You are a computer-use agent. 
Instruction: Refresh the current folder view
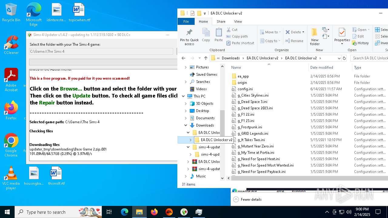pos(344,58)
